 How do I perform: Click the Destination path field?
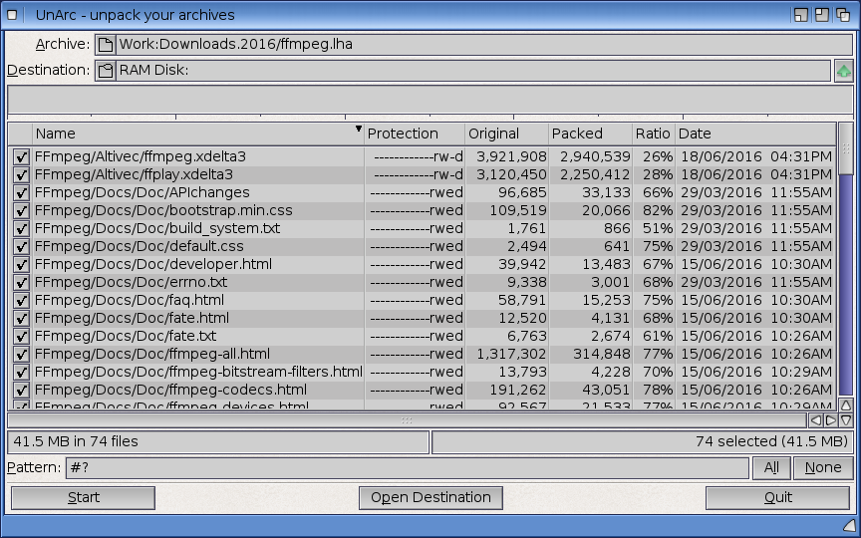473,71
